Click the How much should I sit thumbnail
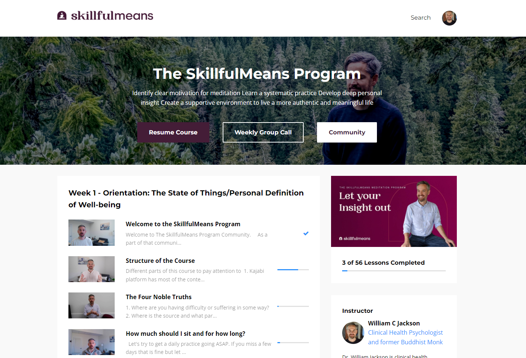This screenshot has height=358, width=526. coord(91,342)
